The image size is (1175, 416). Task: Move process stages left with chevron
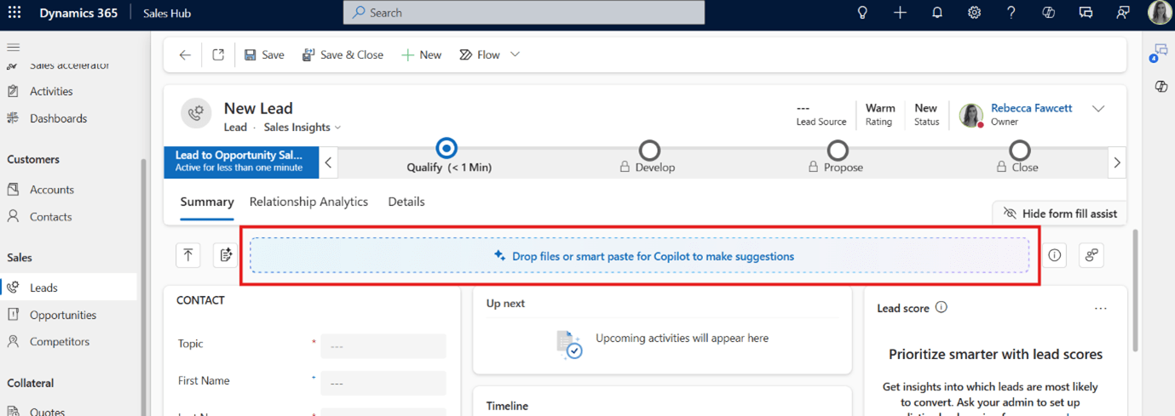(x=329, y=162)
